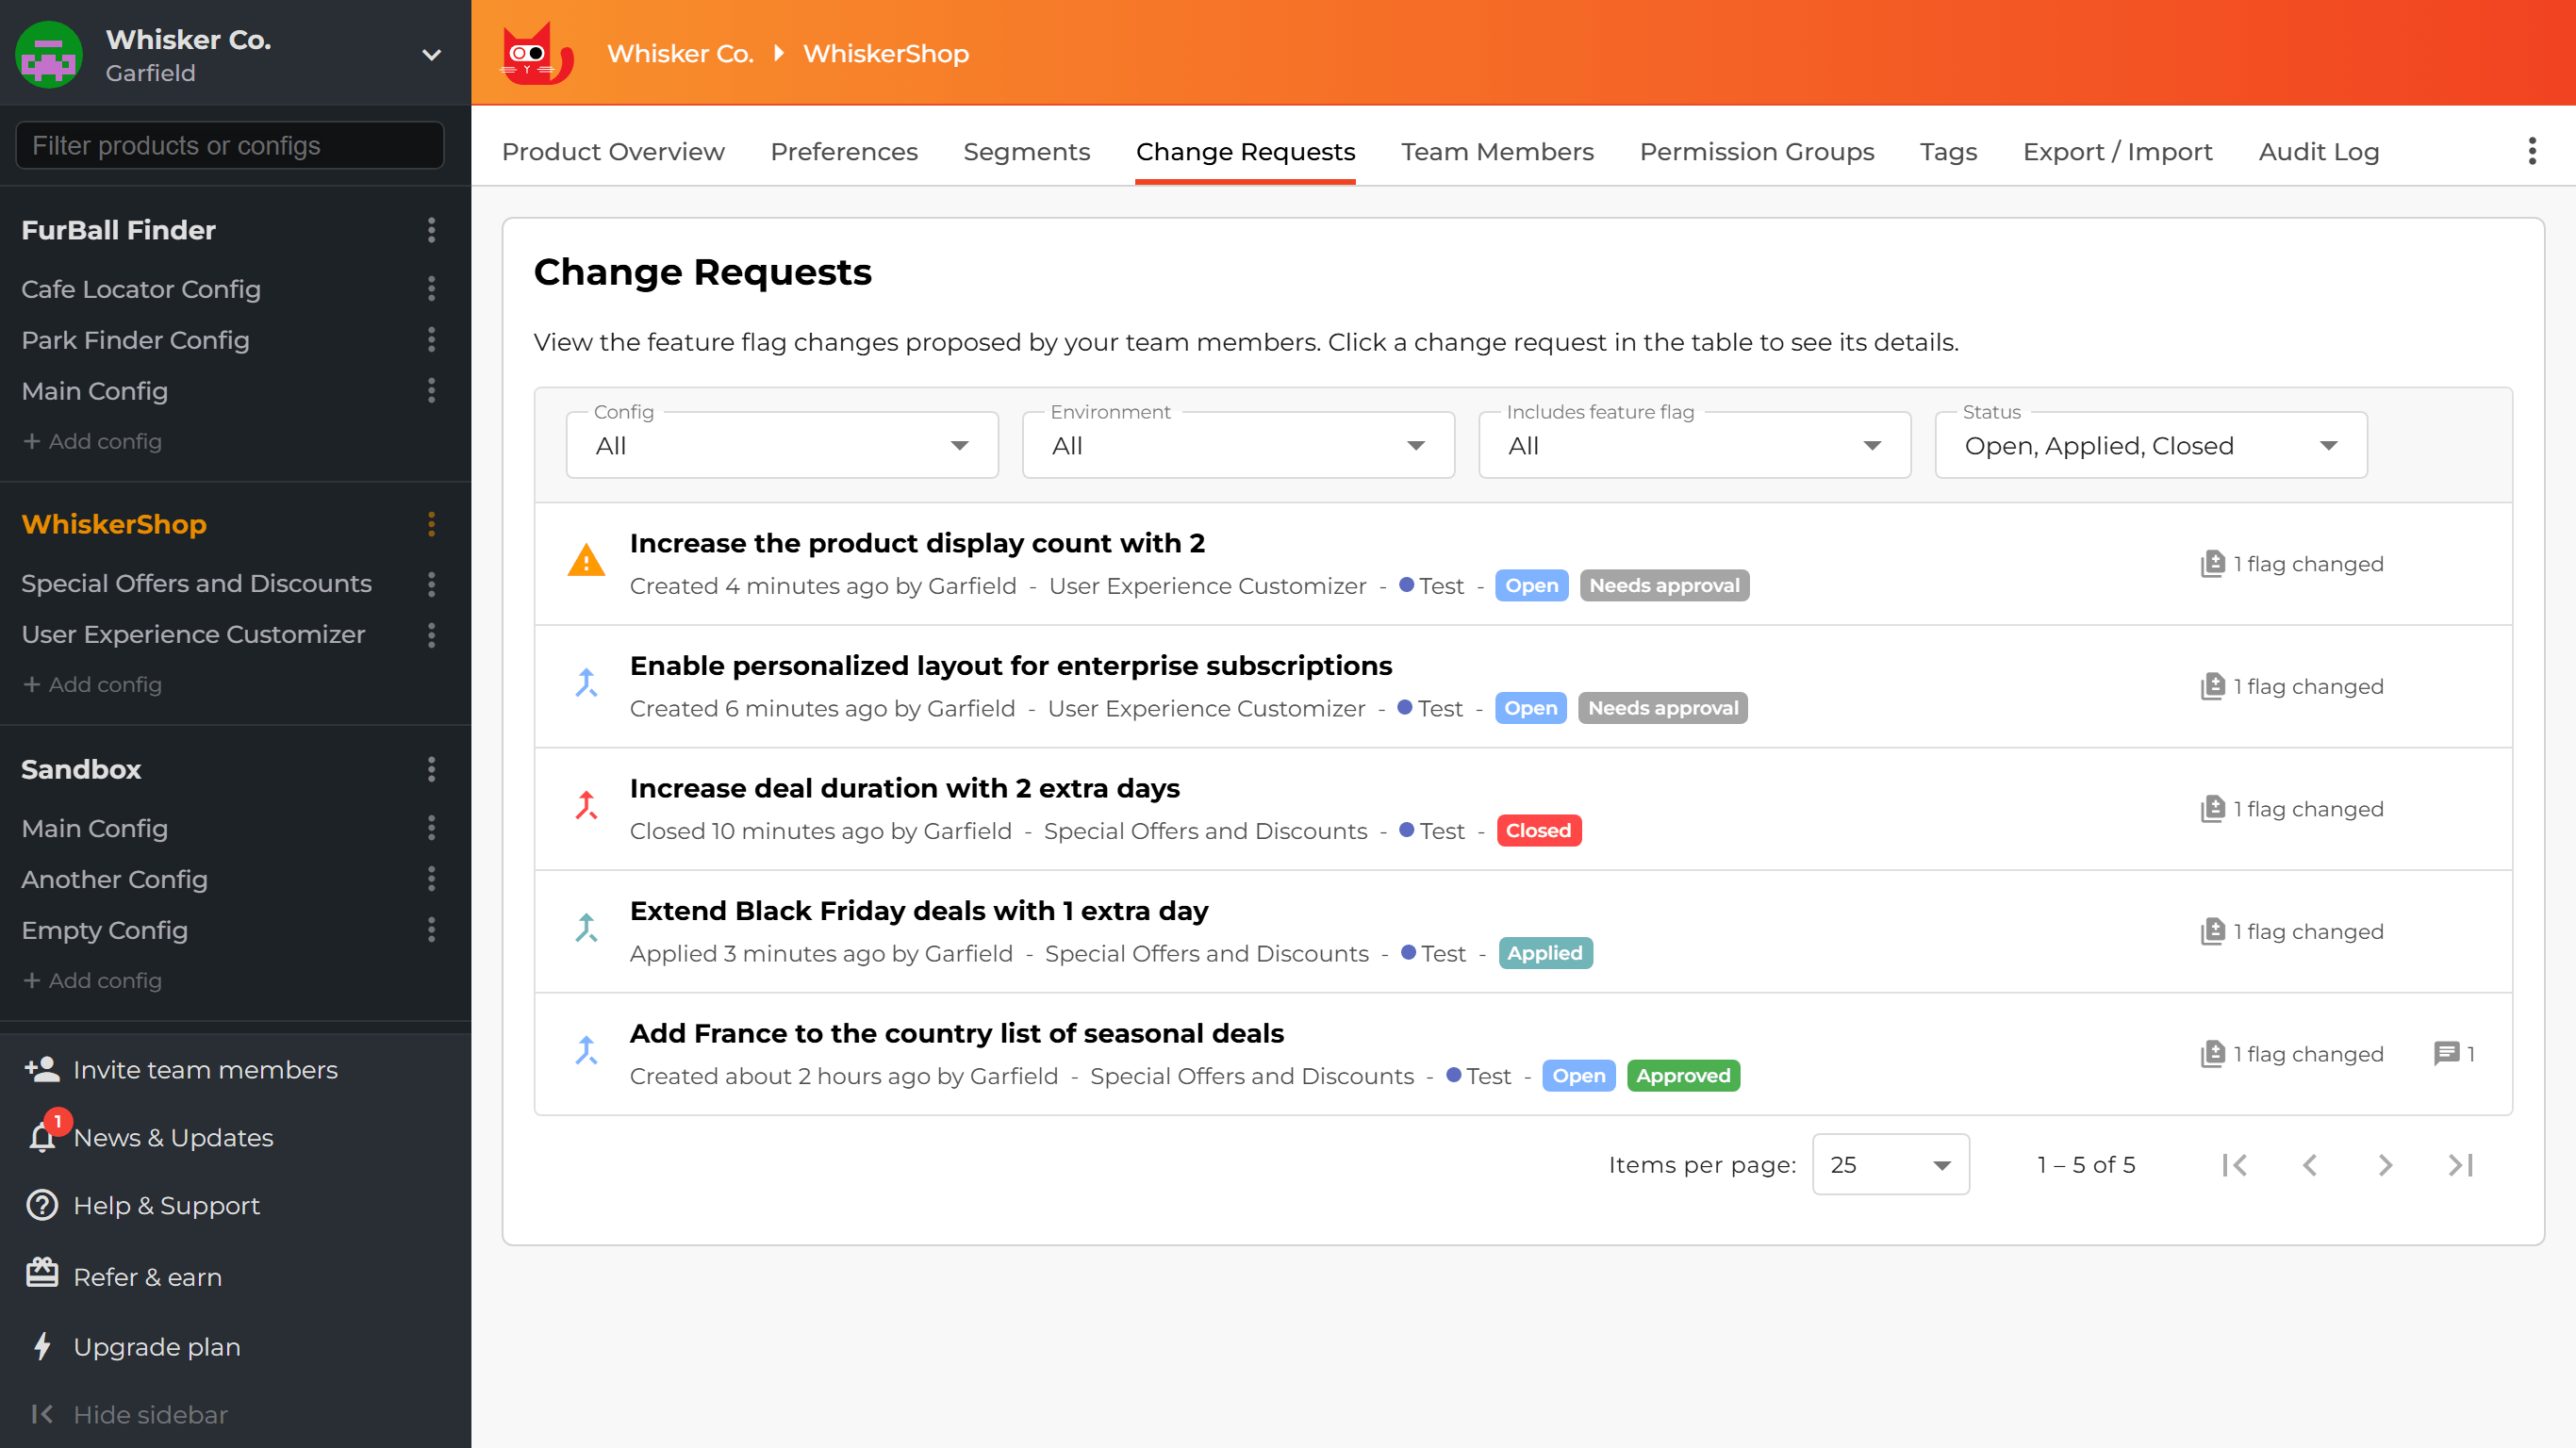The width and height of the screenshot is (2576, 1448).
Task: Open Cafe Locator Config options dots
Action: (x=431, y=289)
